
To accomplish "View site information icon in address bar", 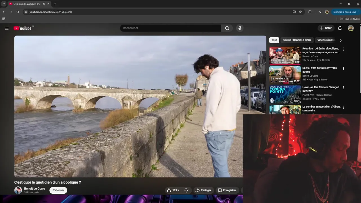I will [x=26, y=12].
